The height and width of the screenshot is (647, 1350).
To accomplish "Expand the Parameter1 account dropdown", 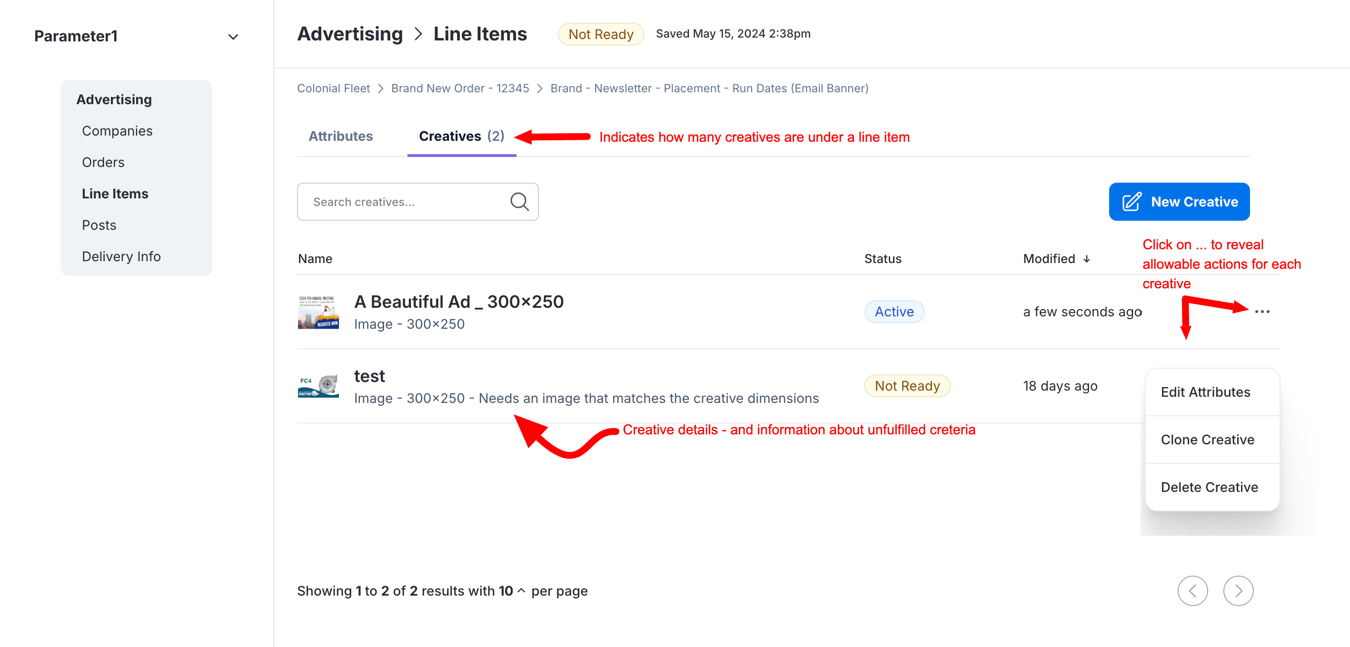I will point(233,37).
